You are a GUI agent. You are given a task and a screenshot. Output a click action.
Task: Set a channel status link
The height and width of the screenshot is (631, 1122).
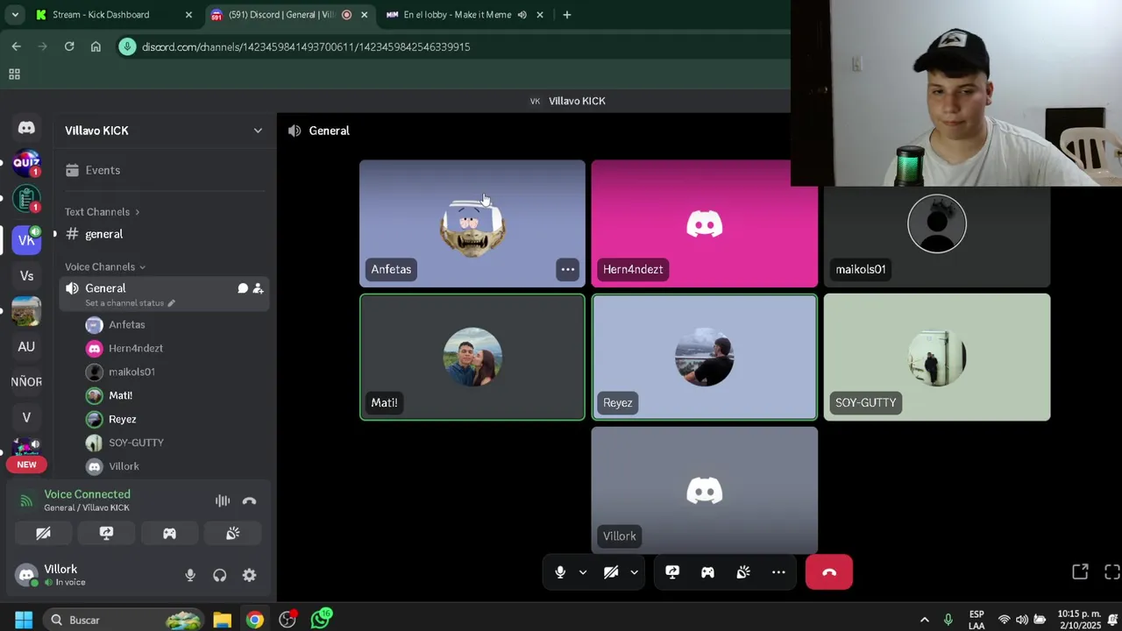pos(130,303)
